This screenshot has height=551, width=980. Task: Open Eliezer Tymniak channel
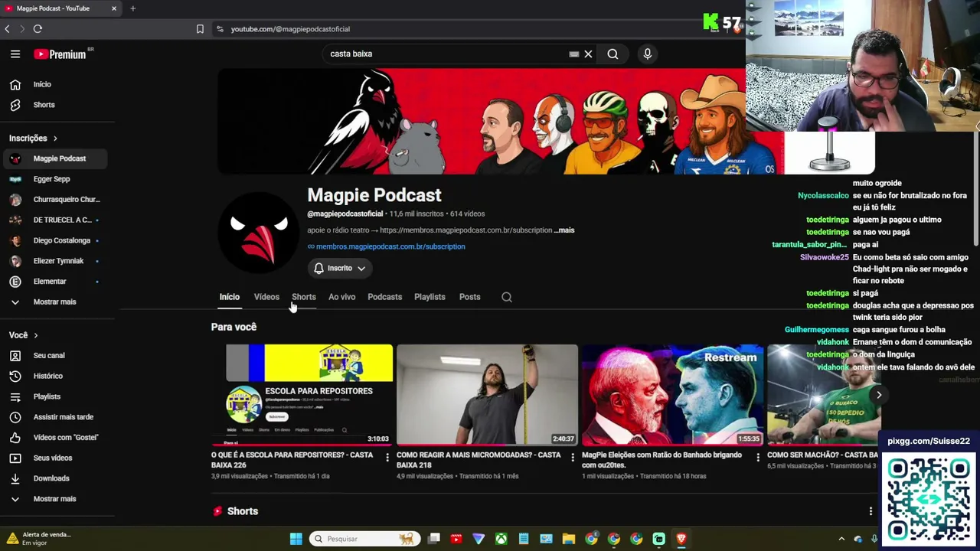pyautogui.click(x=54, y=261)
